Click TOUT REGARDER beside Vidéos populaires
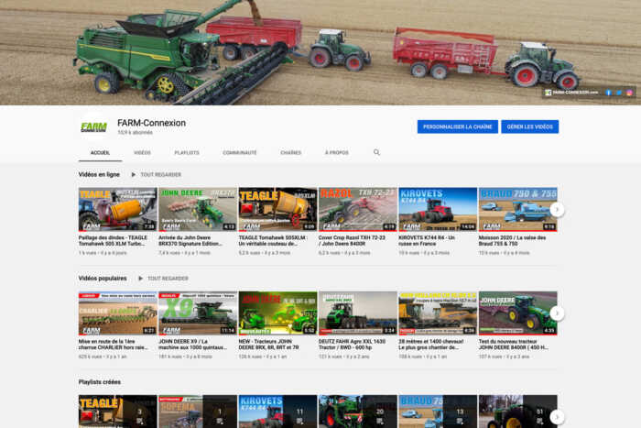The image size is (641, 428). tap(168, 279)
